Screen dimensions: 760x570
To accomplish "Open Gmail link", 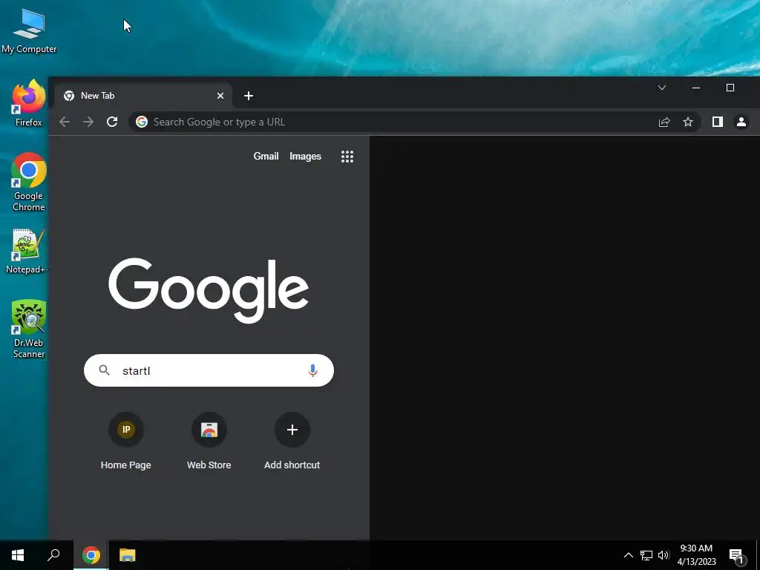I will click(266, 156).
